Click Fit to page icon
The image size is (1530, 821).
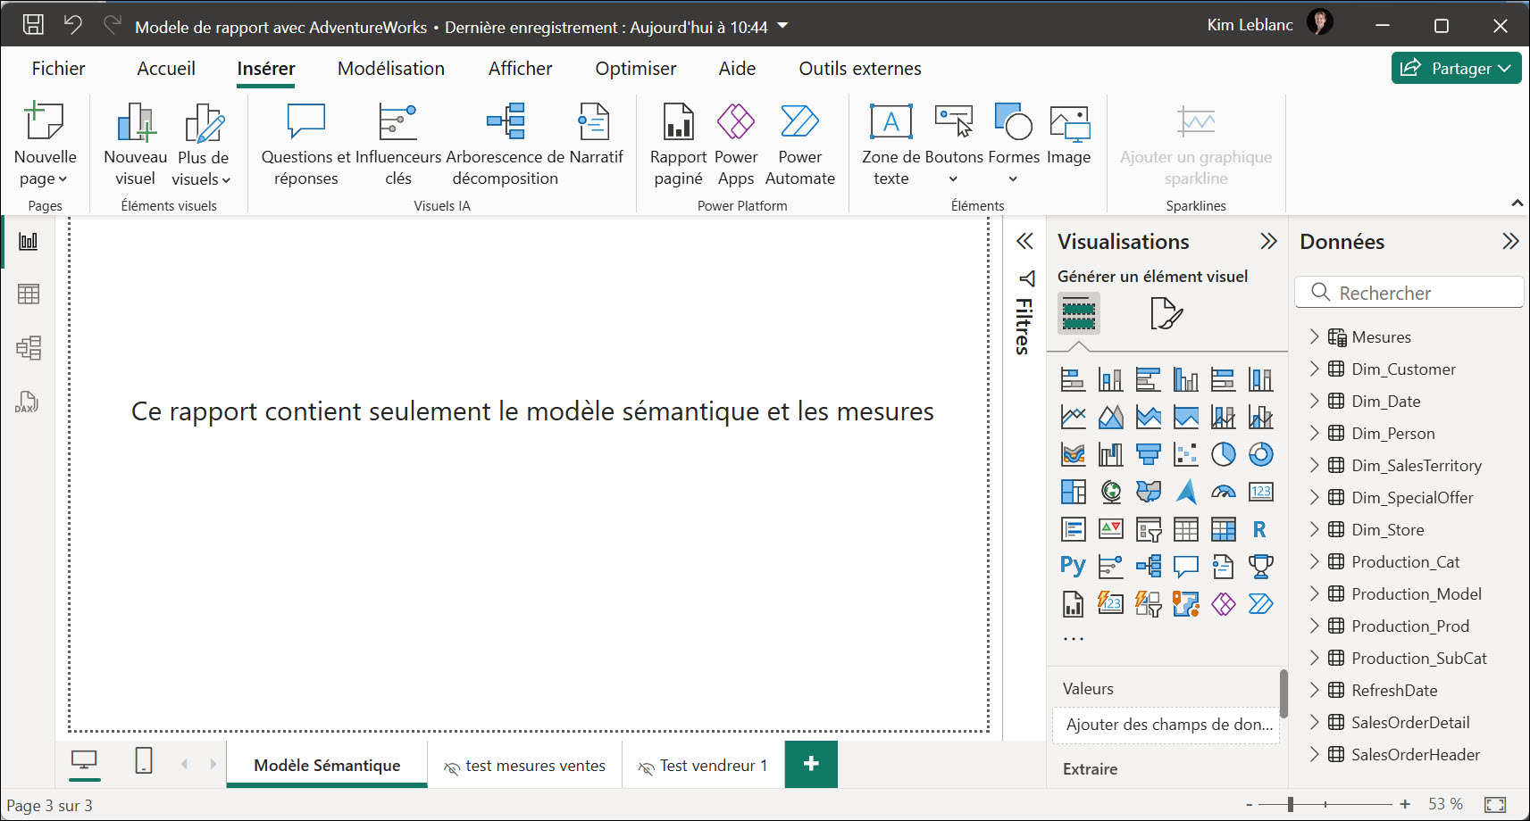pos(1494,805)
